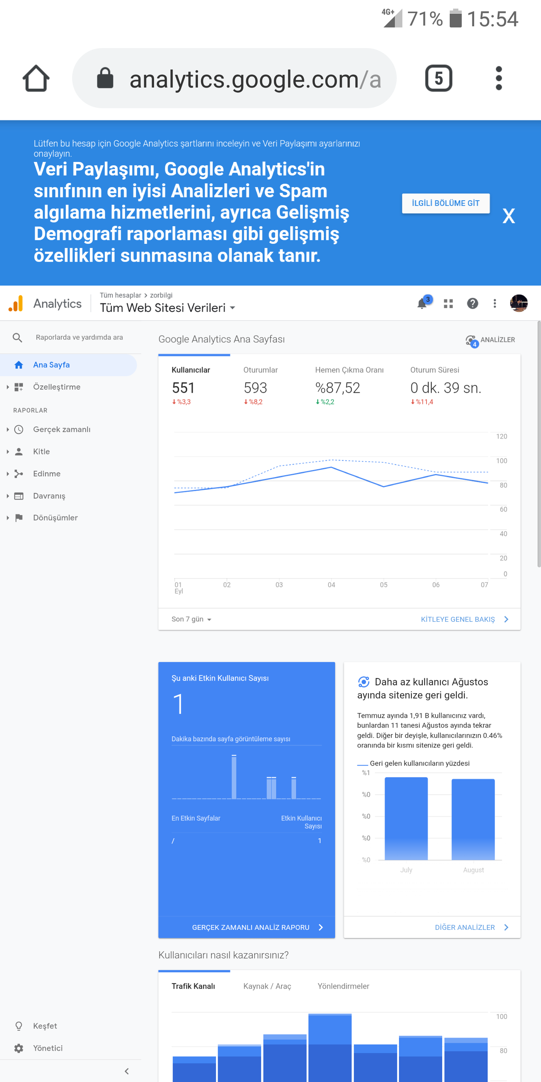
Task: Select the Hemen Çıkma Oranı metric tab
Action: (350, 385)
